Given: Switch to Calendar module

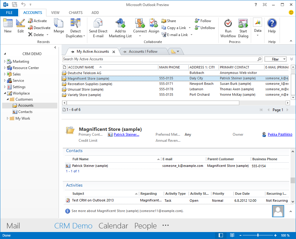Looking at the screenshot, I should [113, 226].
